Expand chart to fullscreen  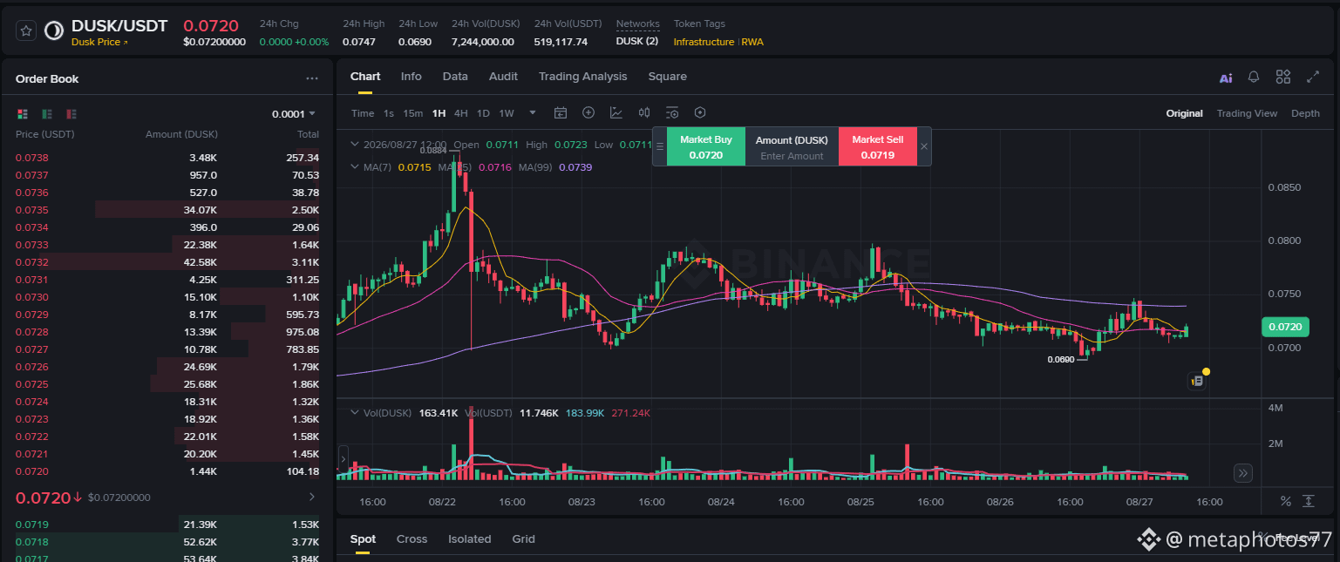coord(1312,77)
